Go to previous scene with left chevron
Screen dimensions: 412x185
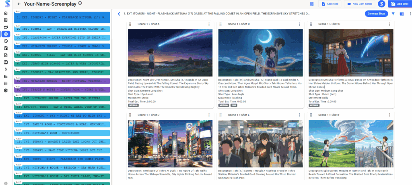click(x=119, y=14)
